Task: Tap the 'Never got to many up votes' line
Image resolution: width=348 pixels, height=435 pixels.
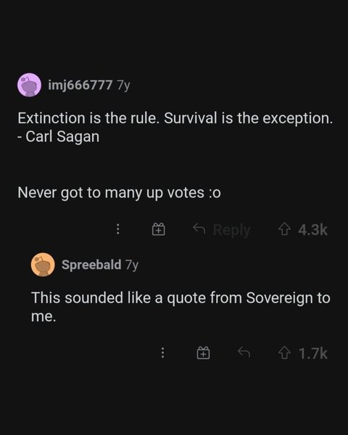Action: [119, 193]
